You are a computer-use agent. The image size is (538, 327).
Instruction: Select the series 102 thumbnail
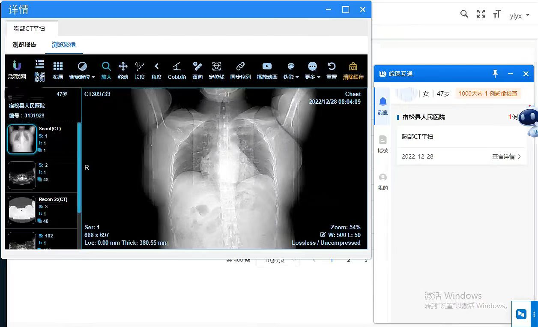pos(22,240)
